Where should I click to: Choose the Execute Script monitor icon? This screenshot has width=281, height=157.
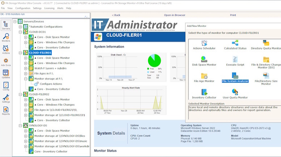(235, 60)
